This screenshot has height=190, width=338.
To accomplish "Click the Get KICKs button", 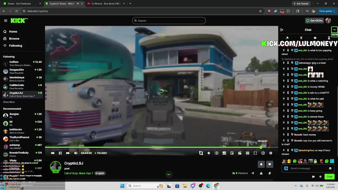I will tap(314, 21).
